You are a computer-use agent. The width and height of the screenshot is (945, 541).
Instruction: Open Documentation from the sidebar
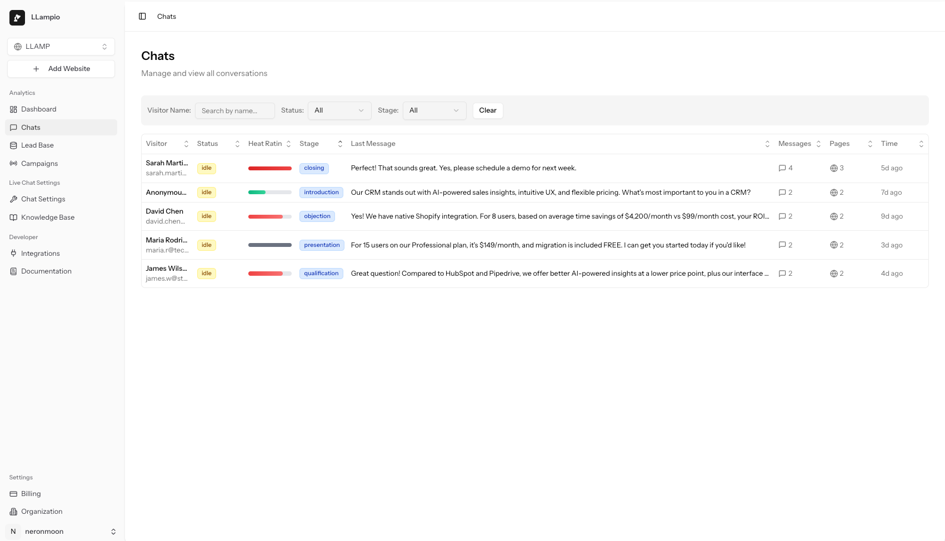tap(46, 271)
